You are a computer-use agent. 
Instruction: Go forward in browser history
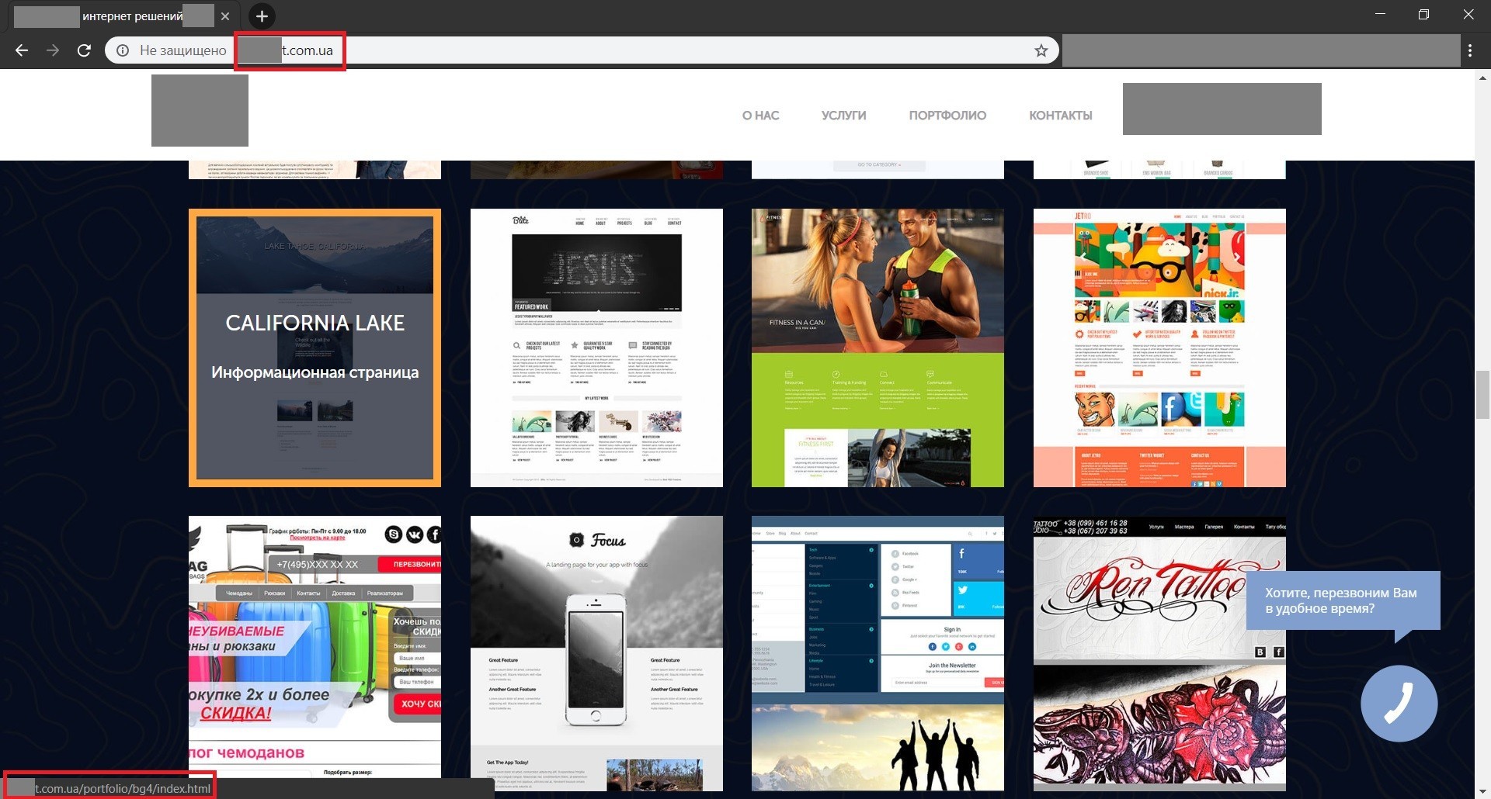pos(53,50)
